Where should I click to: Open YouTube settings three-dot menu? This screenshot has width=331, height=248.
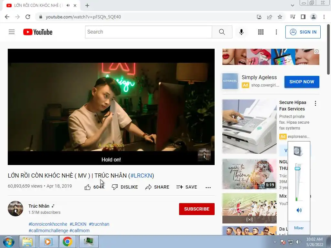[276, 32]
